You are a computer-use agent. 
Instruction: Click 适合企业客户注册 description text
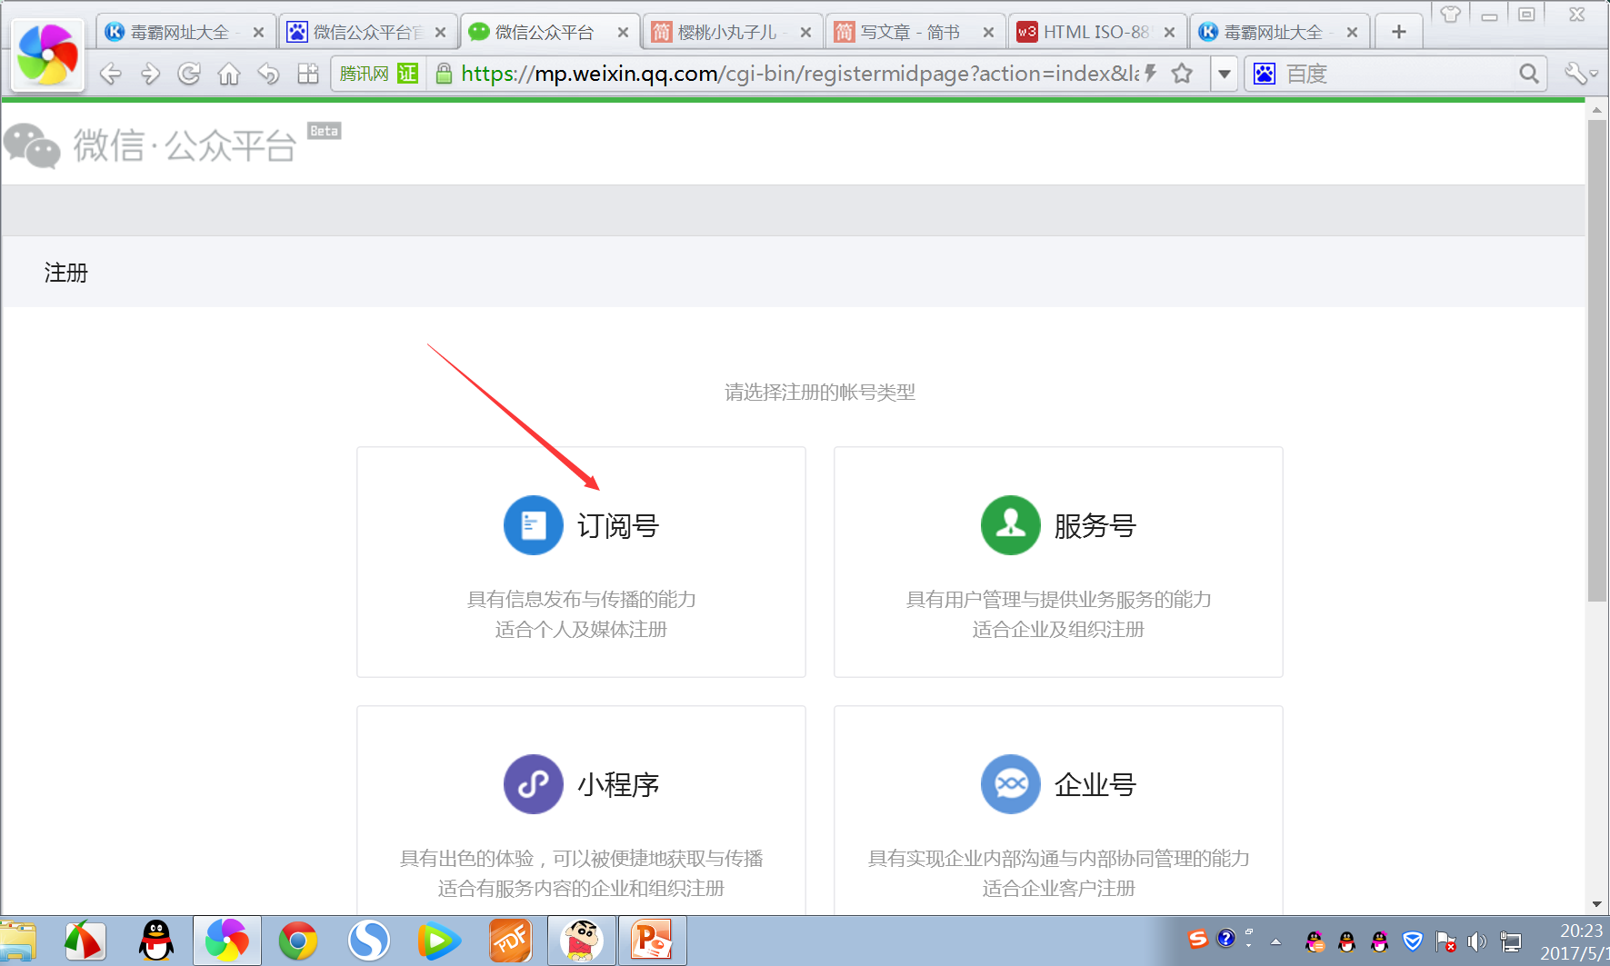pos(1058,889)
